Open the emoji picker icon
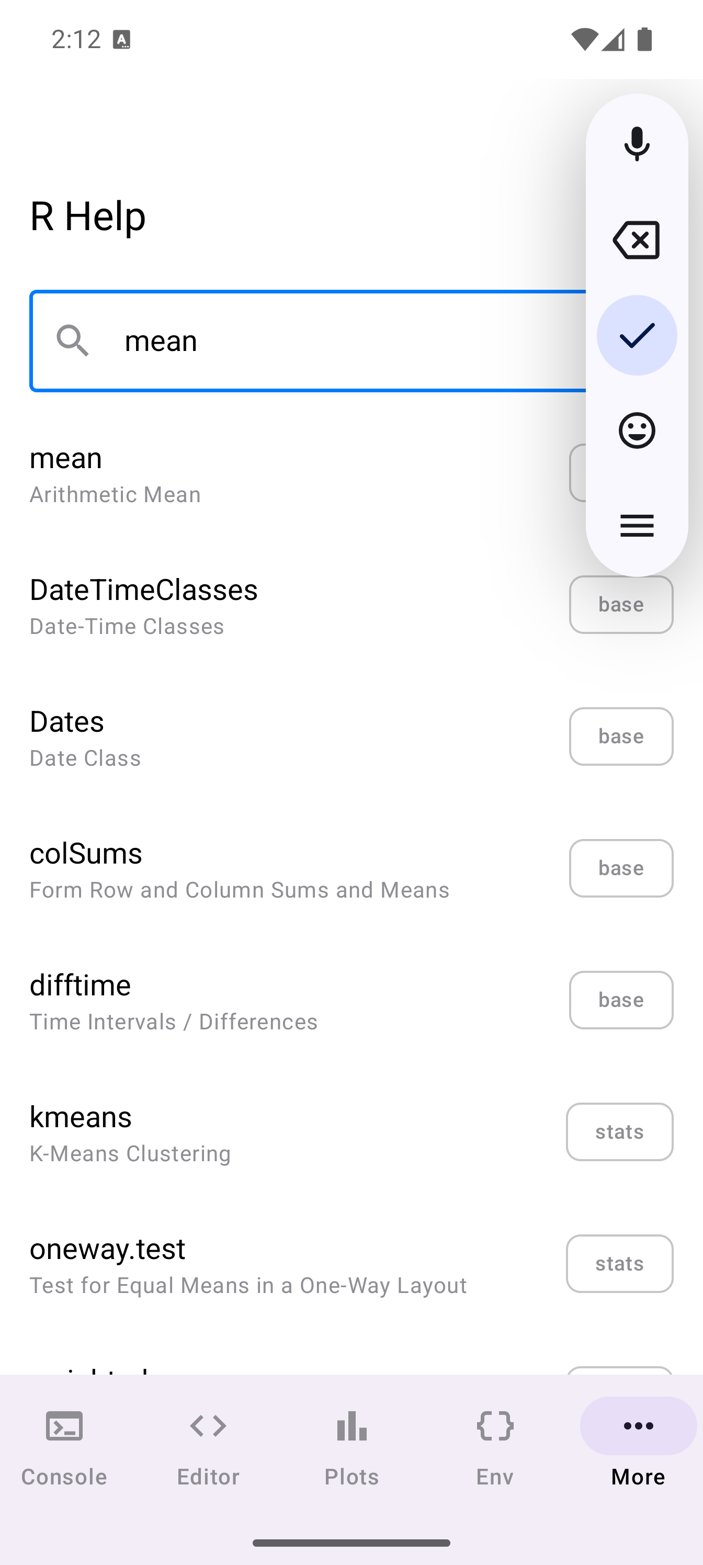 pyautogui.click(x=636, y=430)
